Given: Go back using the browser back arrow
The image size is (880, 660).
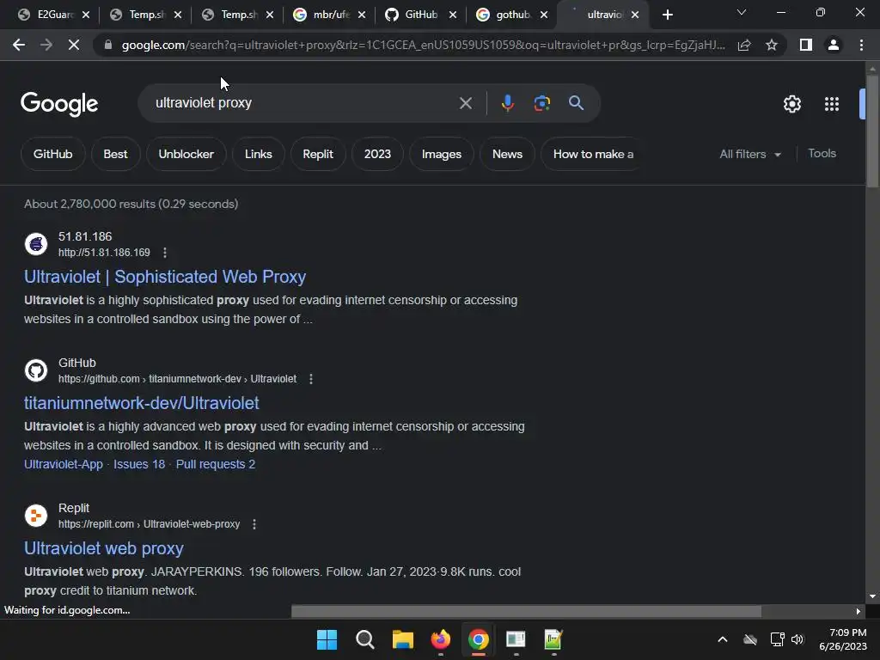Looking at the screenshot, I should click(19, 45).
